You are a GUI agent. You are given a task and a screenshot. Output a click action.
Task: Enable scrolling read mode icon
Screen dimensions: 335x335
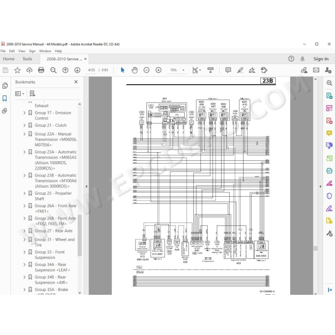coord(211,70)
